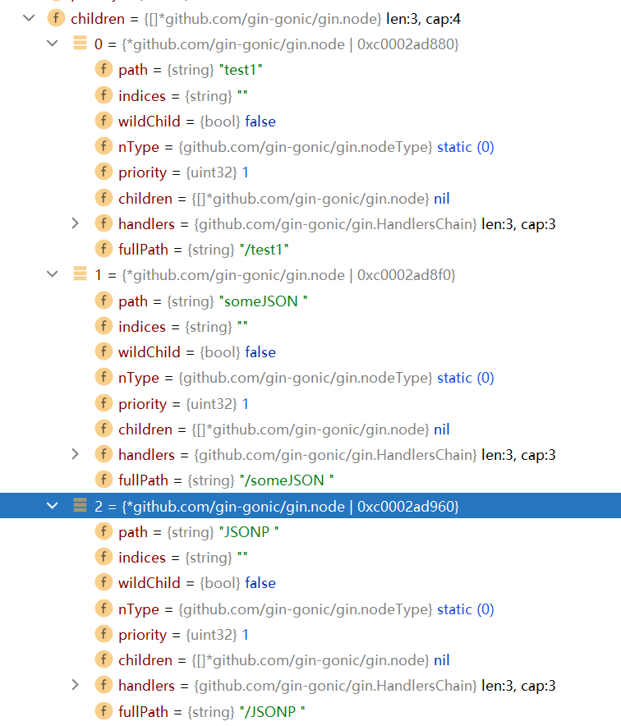Screen dimensions: 621x726
Task: Expand handlers under the someJSON node
Action: (x=76, y=454)
